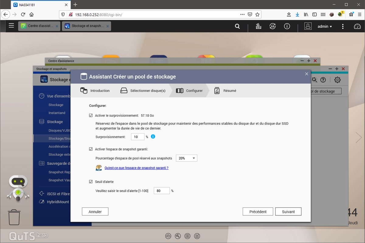Open the three-dot More options menu
This screenshot has width=365, height=243.
point(343,26)
